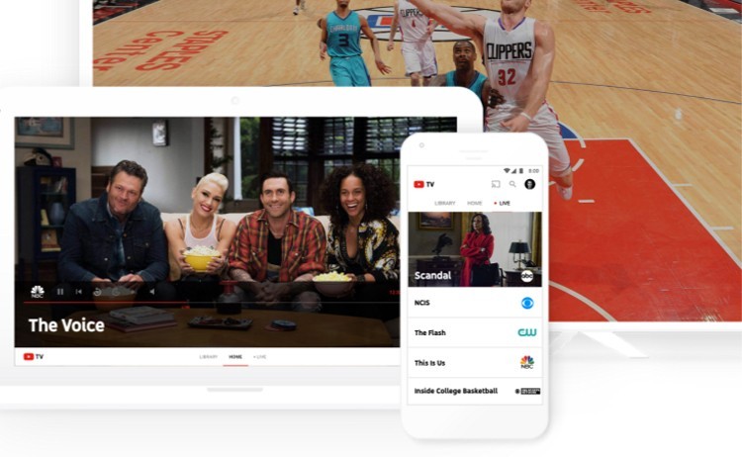This screenshot has width=742, height=457.
Task: Click the NBC peacock logo beside This Is Us
Action: point(527,362)
